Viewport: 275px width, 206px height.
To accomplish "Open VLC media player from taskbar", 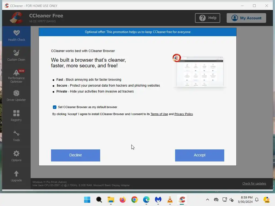I will [170, 200].
